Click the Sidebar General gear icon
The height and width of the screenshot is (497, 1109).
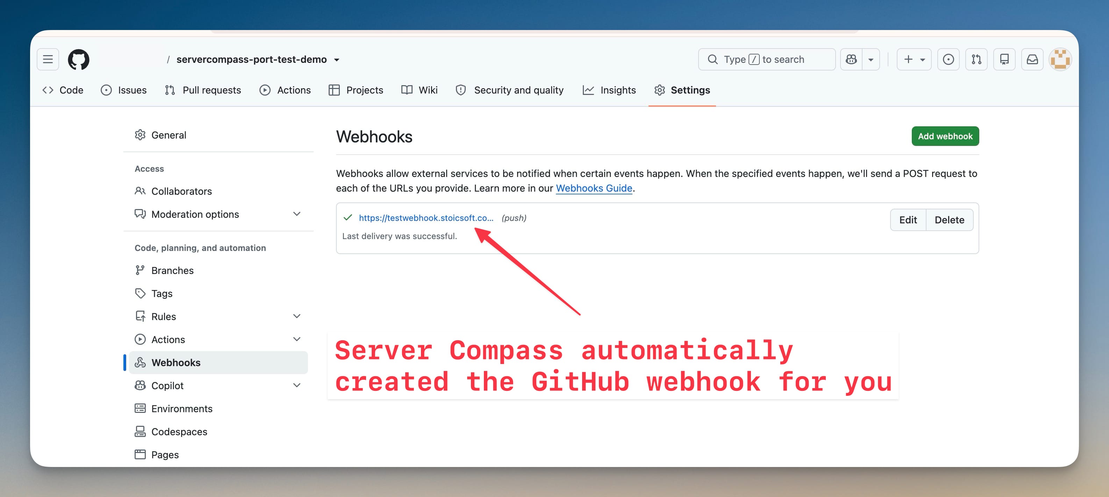(140, 135)
